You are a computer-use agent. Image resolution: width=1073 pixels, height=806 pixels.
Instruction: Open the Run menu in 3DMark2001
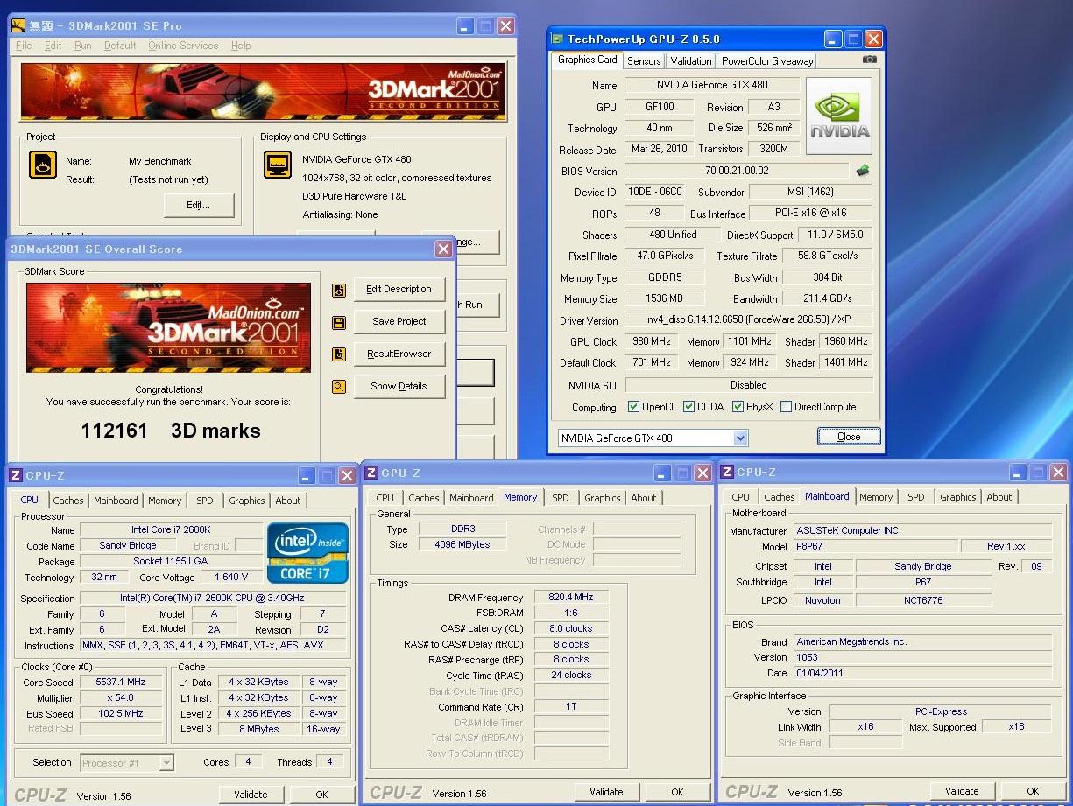(83, 46)
